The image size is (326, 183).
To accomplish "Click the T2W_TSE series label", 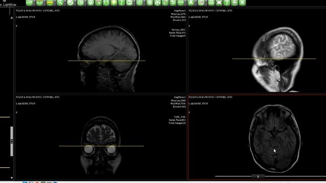I will (180, 117).
